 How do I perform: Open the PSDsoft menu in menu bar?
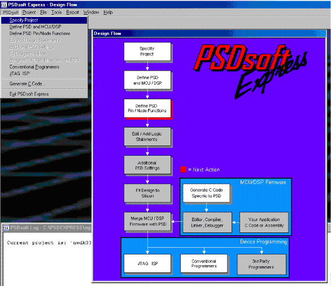(11, 12)
